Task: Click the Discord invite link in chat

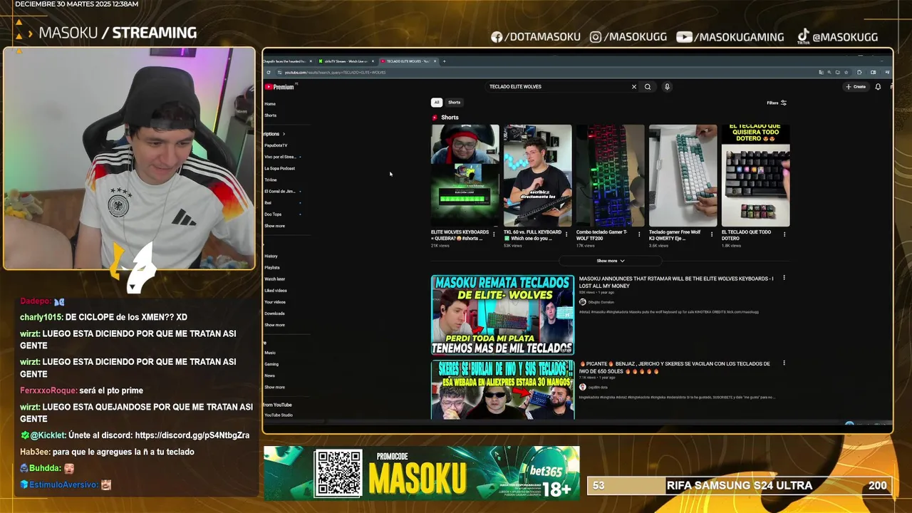Action: pos(192,435)
